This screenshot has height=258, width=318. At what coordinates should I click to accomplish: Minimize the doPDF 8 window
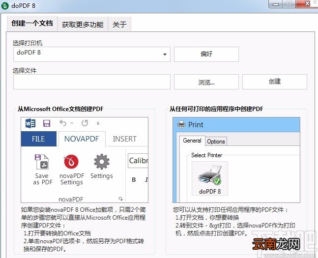tap(276, 4)
